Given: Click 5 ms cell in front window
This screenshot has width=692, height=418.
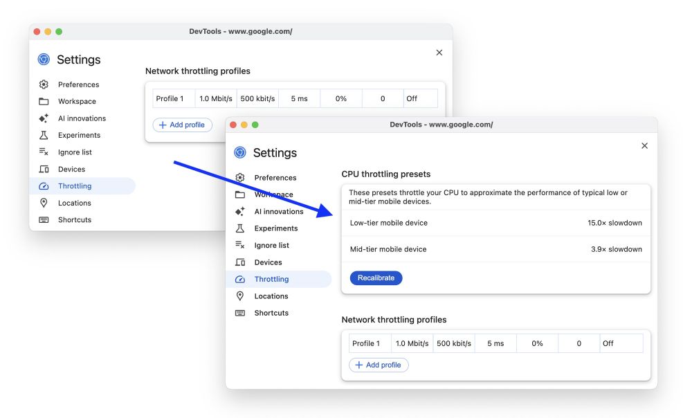Looking at the screenshot, I should point(495,343).
